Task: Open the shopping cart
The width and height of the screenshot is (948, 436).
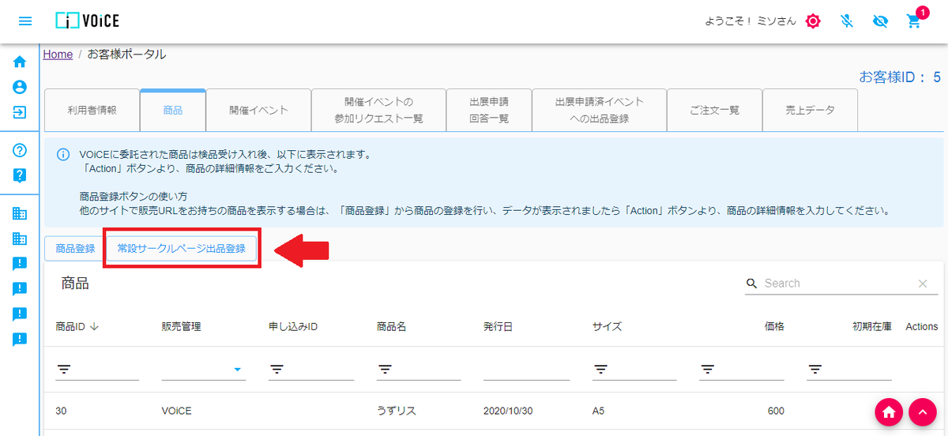Action: click(x=914, y=21)
